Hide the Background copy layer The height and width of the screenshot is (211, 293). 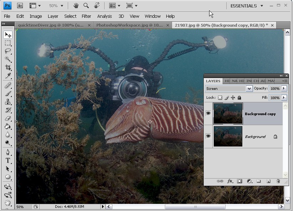tap(208, 113)
